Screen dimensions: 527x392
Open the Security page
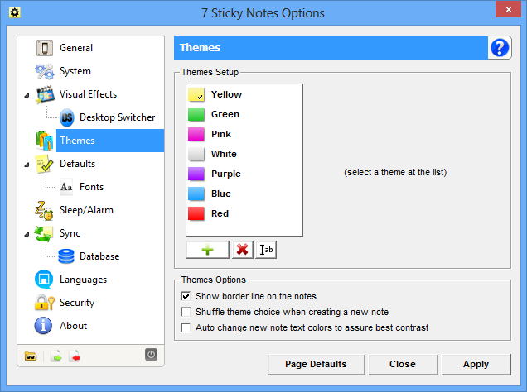[x=77, y=303]
